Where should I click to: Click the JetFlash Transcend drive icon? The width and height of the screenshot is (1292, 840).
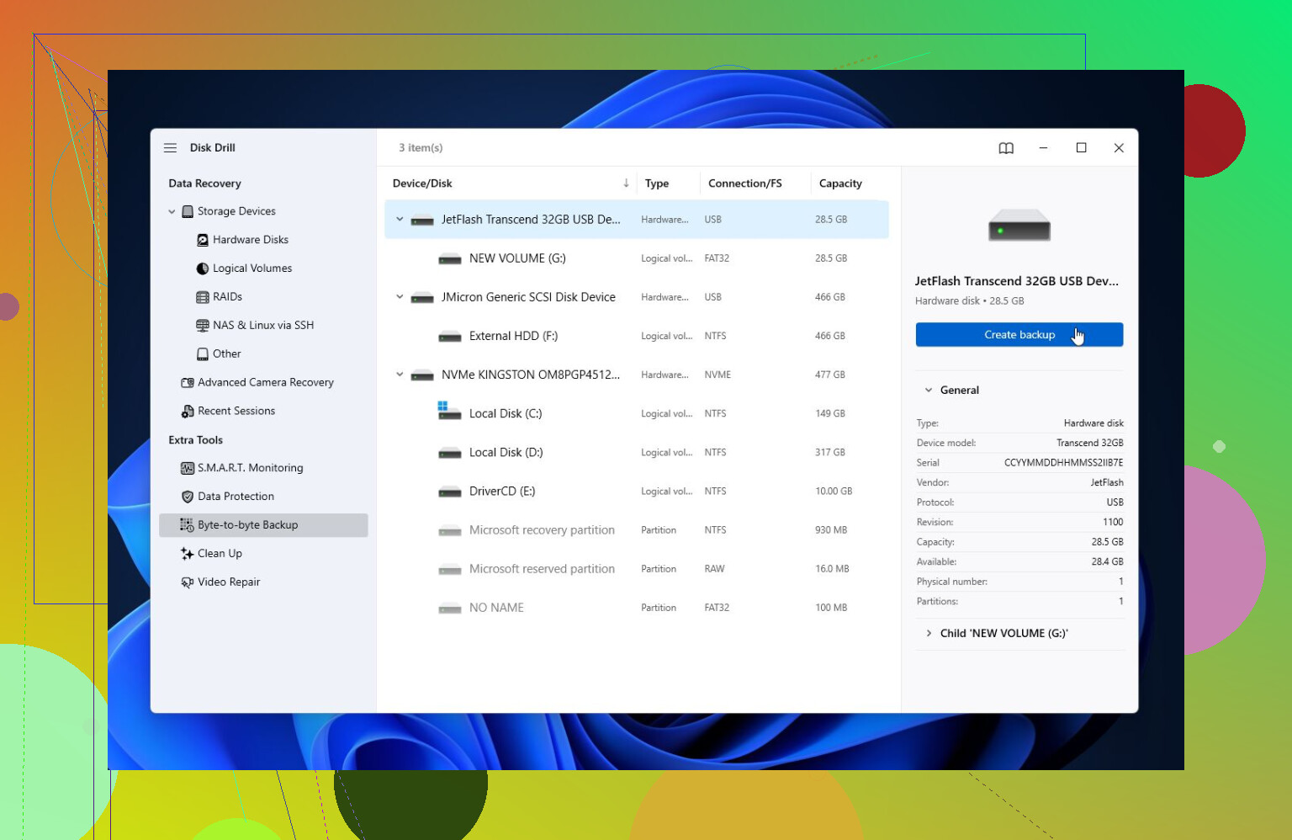pos(422,221)
